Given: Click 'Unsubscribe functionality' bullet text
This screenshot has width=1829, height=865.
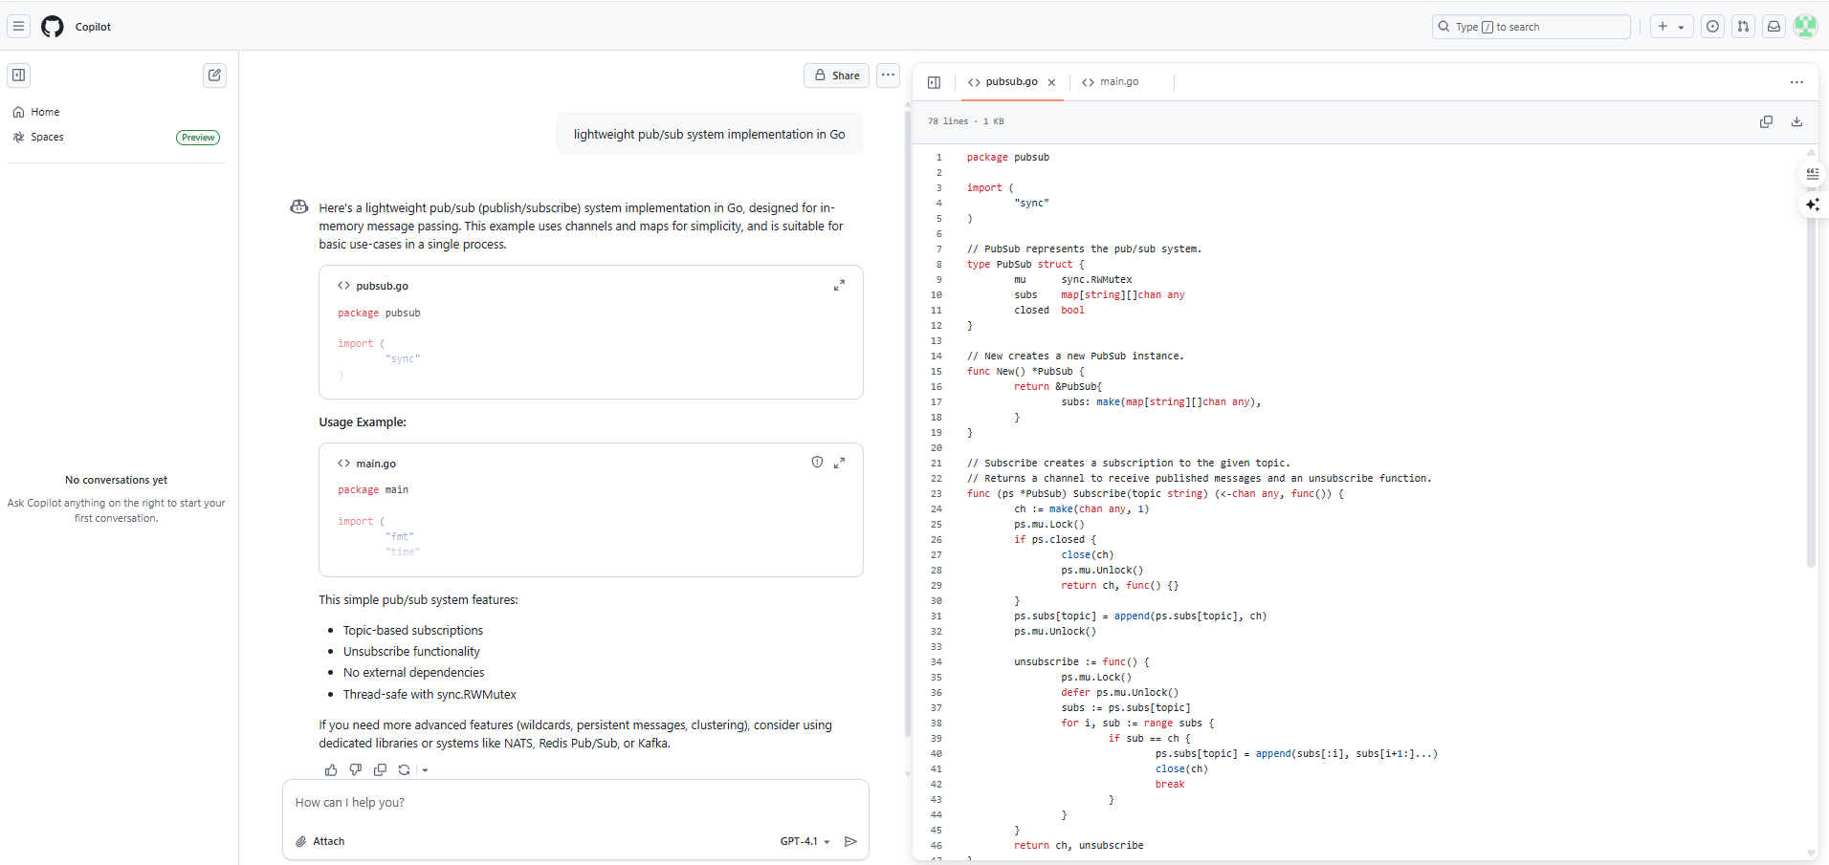Looking at the screenshot, I should click(x=411, y=652).
